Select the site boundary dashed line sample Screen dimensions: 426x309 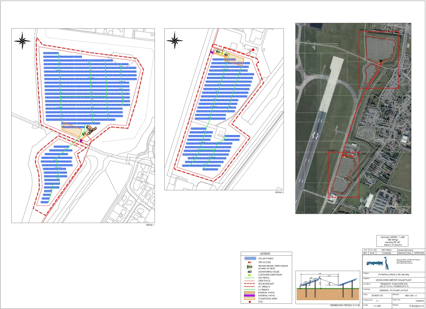(x=249, y=283)
